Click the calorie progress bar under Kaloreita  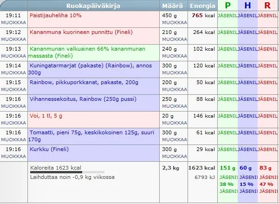click(x=60, y=173)
